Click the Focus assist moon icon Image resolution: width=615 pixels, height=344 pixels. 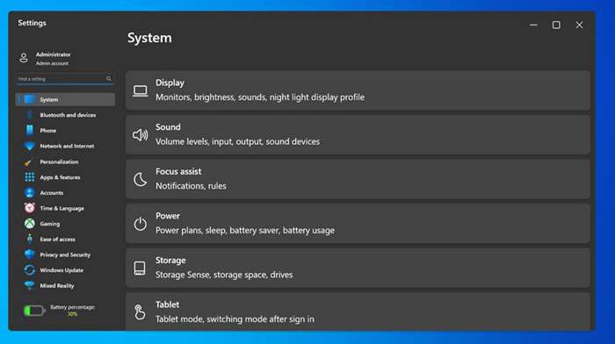140,179
